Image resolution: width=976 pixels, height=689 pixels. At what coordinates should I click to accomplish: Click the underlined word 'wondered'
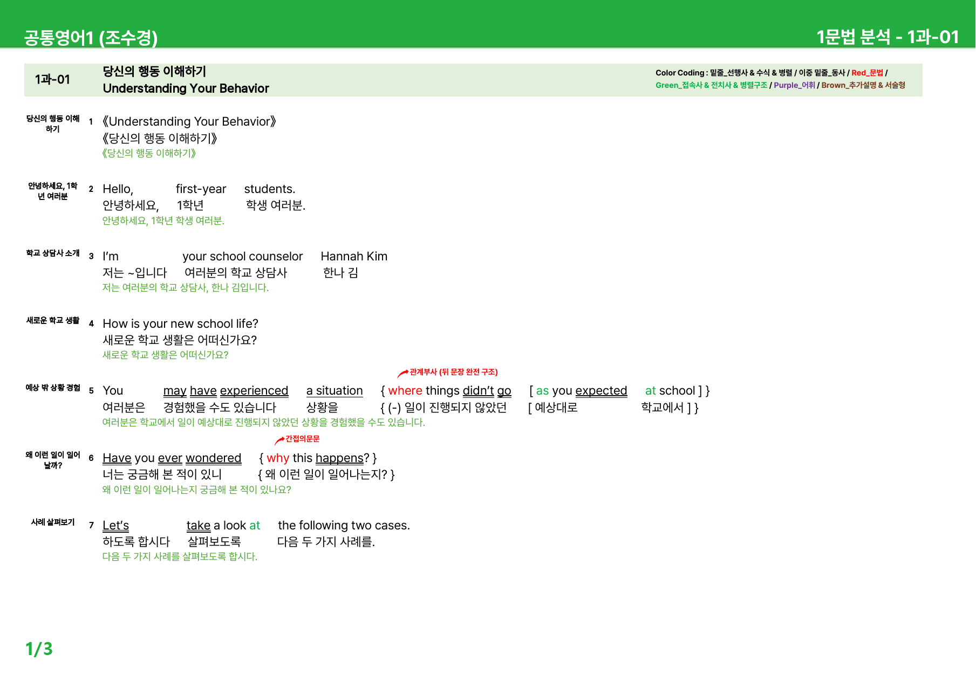coord(213,458)
